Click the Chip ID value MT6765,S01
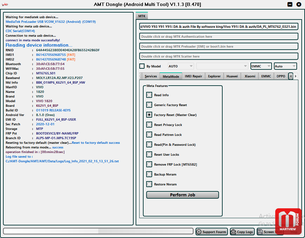Image resolution: width=305 pixels, height=238 pixels. pyautogui.click(x=46, y=73)
